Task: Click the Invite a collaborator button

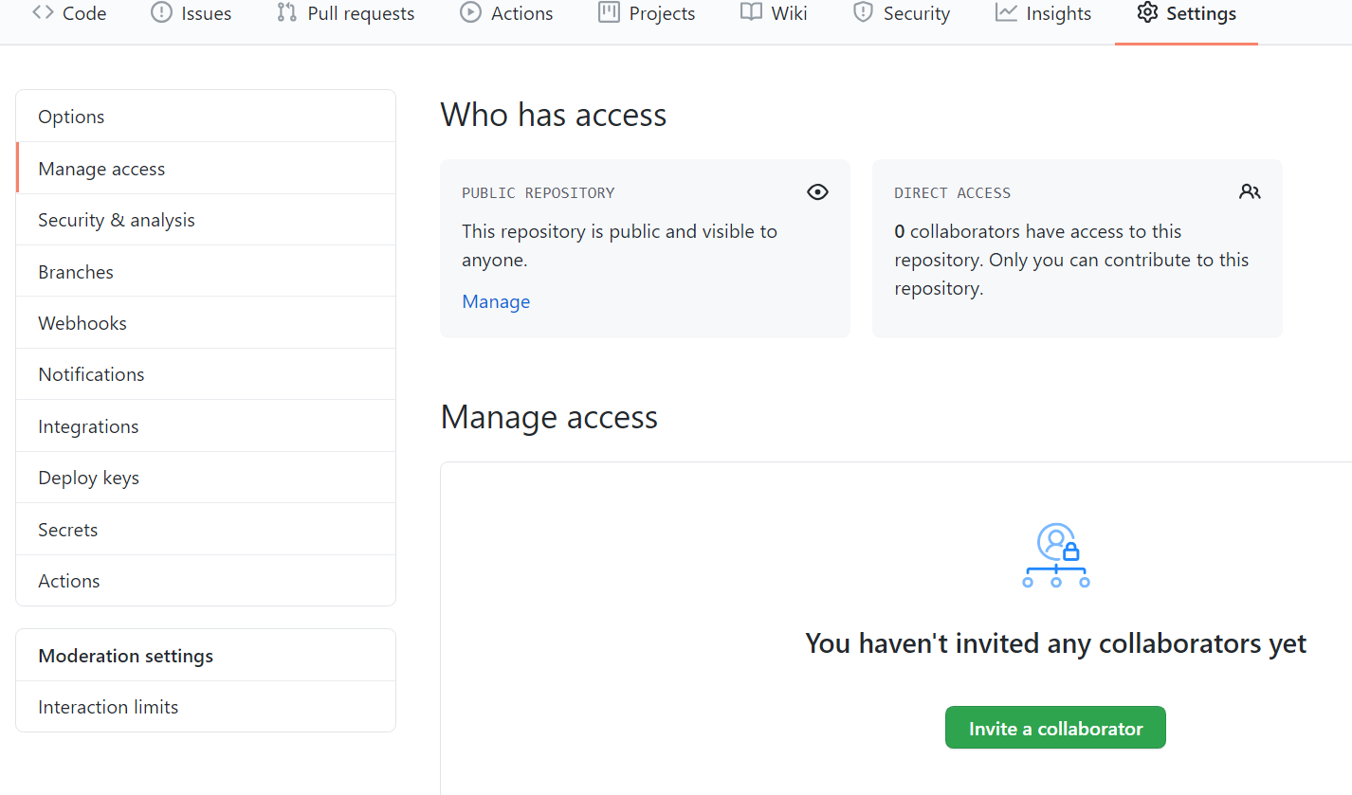Action: point(1055,728)
